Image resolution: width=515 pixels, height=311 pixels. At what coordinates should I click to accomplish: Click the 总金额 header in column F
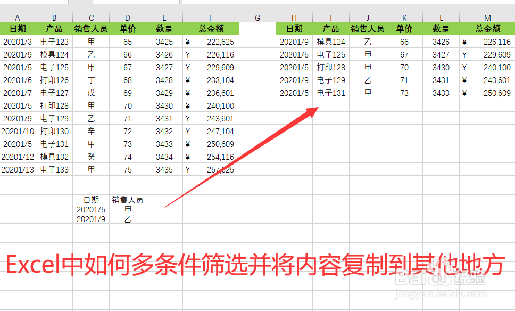[210, 29]
